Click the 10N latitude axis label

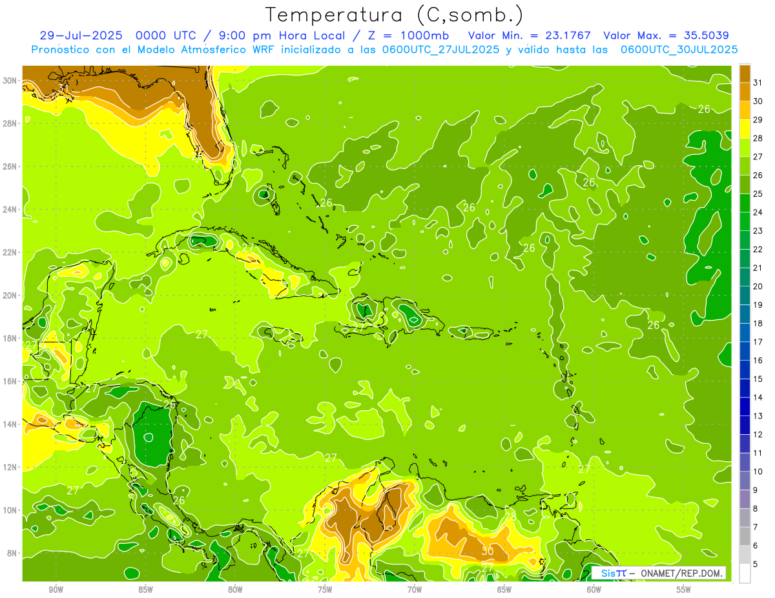(10, 510)
